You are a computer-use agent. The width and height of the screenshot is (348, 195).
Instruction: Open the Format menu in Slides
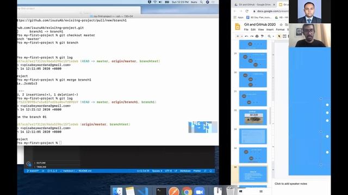[280, 29]
